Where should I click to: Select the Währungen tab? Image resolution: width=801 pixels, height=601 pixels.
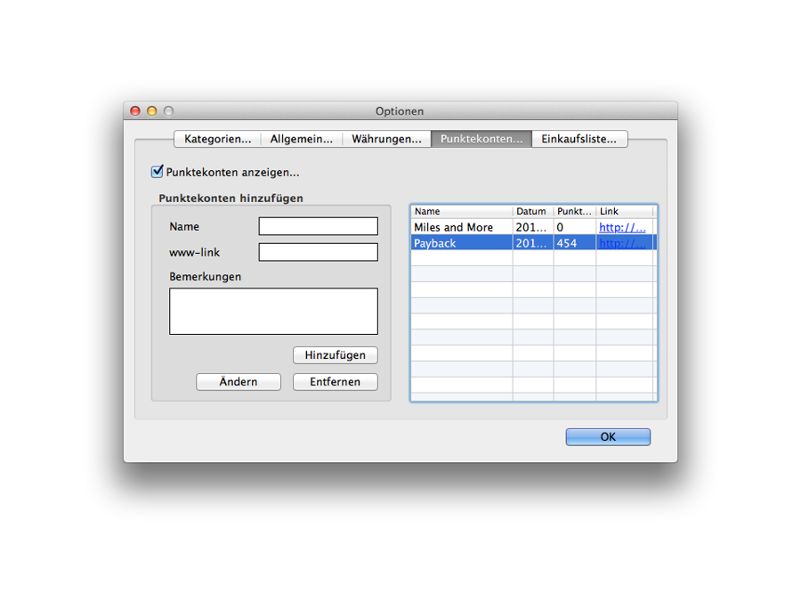tap(386, 139)
